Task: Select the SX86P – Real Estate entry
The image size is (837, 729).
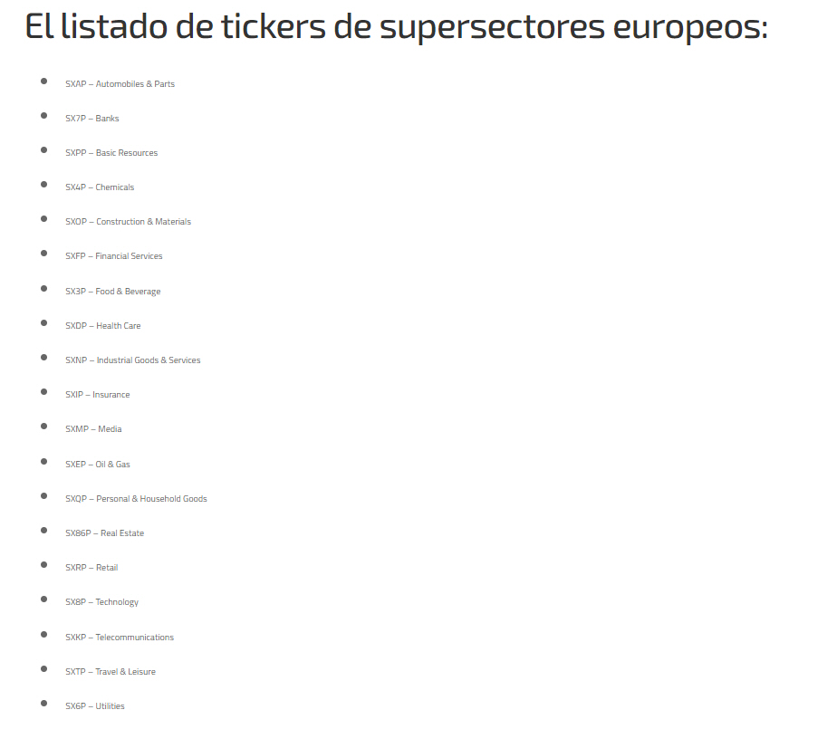Action: point(104,533)
